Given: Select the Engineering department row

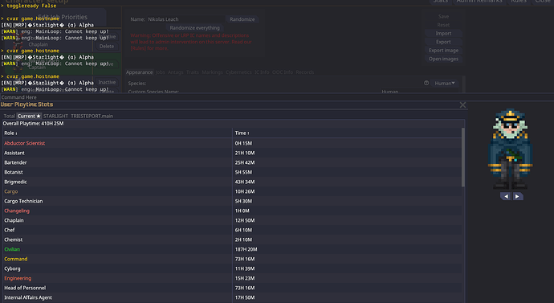Looking at the screenshot, I should tap(233, 278).
